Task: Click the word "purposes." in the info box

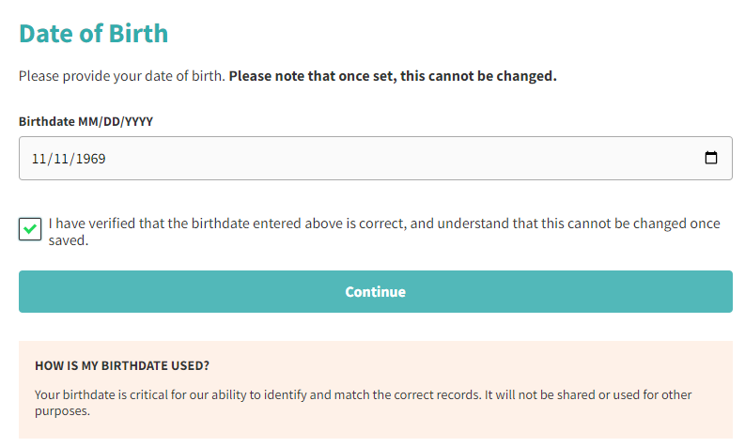Action: tap(62, 411)
